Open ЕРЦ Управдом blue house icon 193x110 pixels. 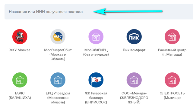click(58, 80)
